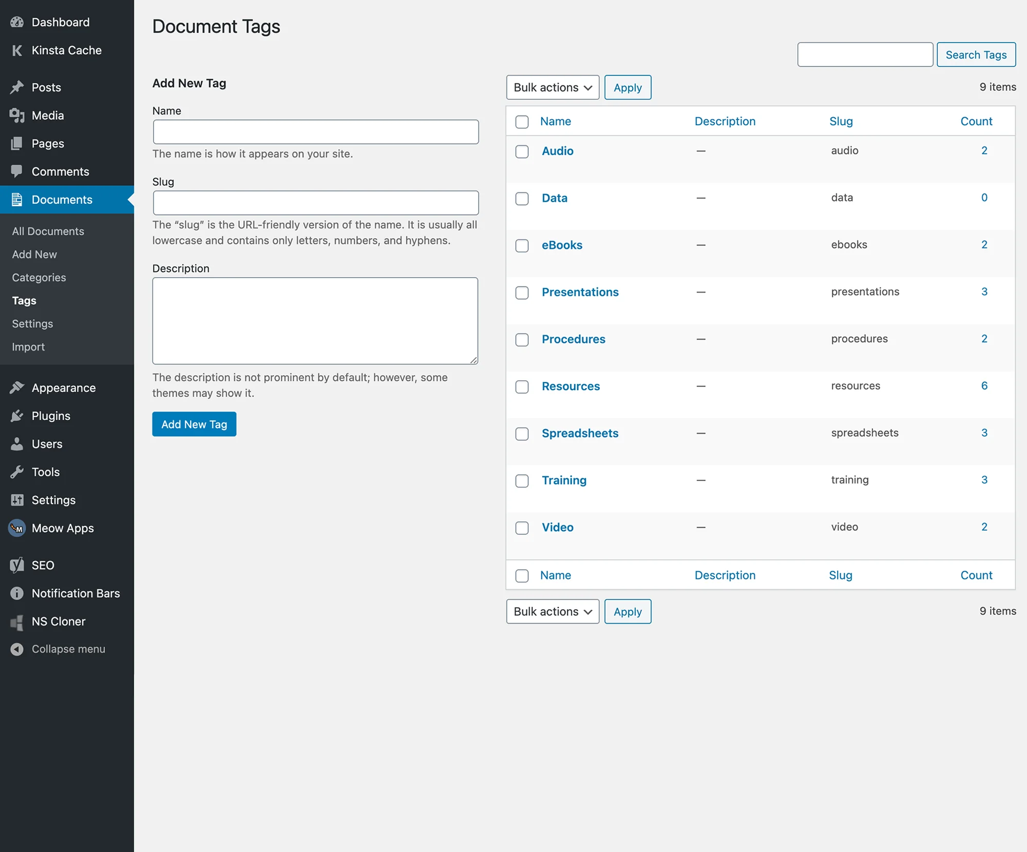
Task: Open Comments using the speech bubble icon
Action: tap(17, 171)
